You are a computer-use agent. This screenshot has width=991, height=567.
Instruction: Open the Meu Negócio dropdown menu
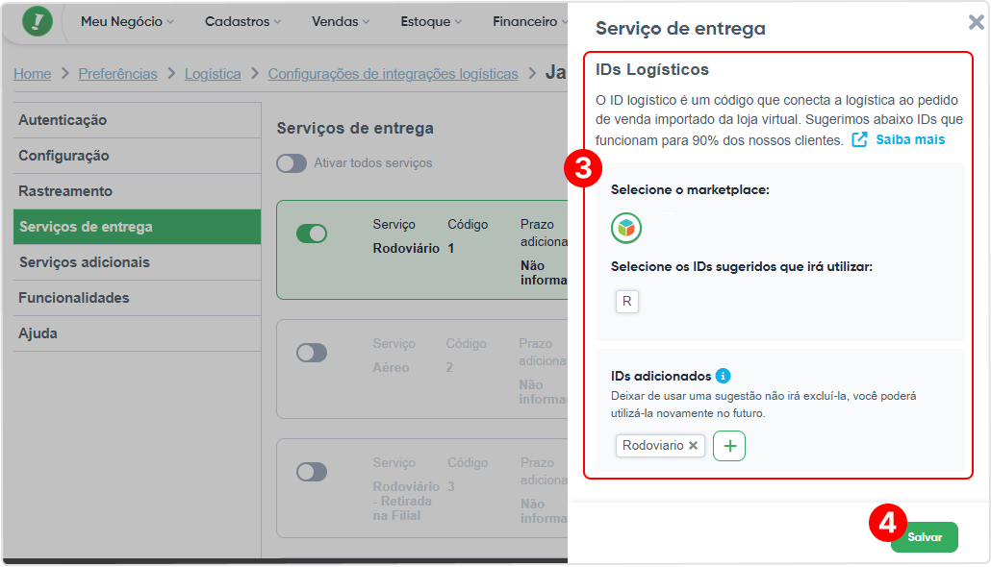click(127, 21)
